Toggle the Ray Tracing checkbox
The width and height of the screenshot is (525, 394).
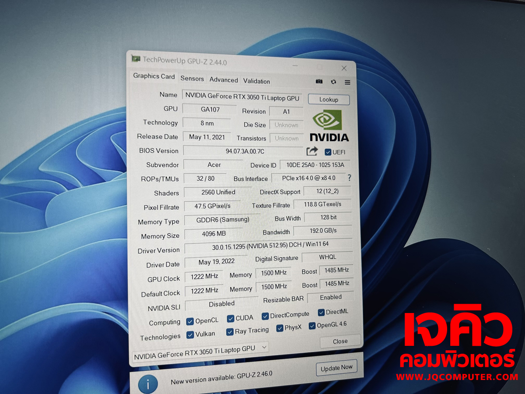[x=230, y=332]
